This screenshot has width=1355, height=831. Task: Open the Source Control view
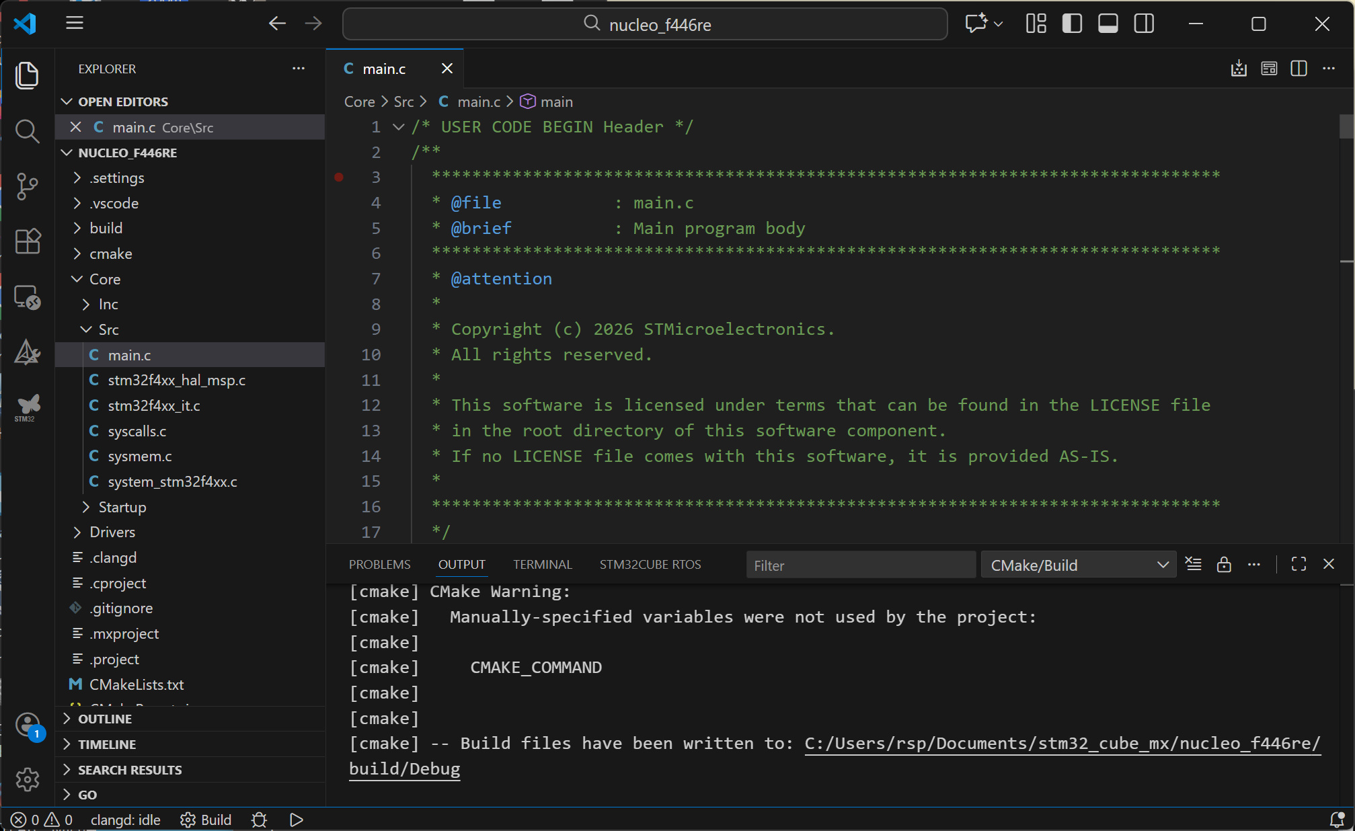tap(27, 186)
